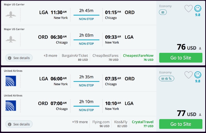Click the fare amenities badge on the 77 USD flight
Image resolution: width=206 pixels, height=133 pixels.
pos(166,78)
